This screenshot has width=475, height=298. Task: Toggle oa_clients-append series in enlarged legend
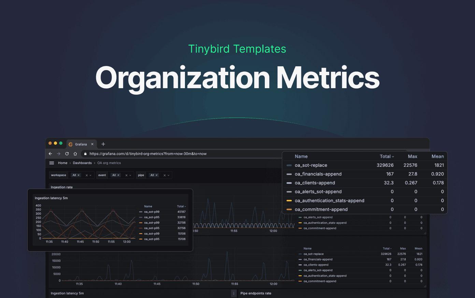[x=315, y=183]
